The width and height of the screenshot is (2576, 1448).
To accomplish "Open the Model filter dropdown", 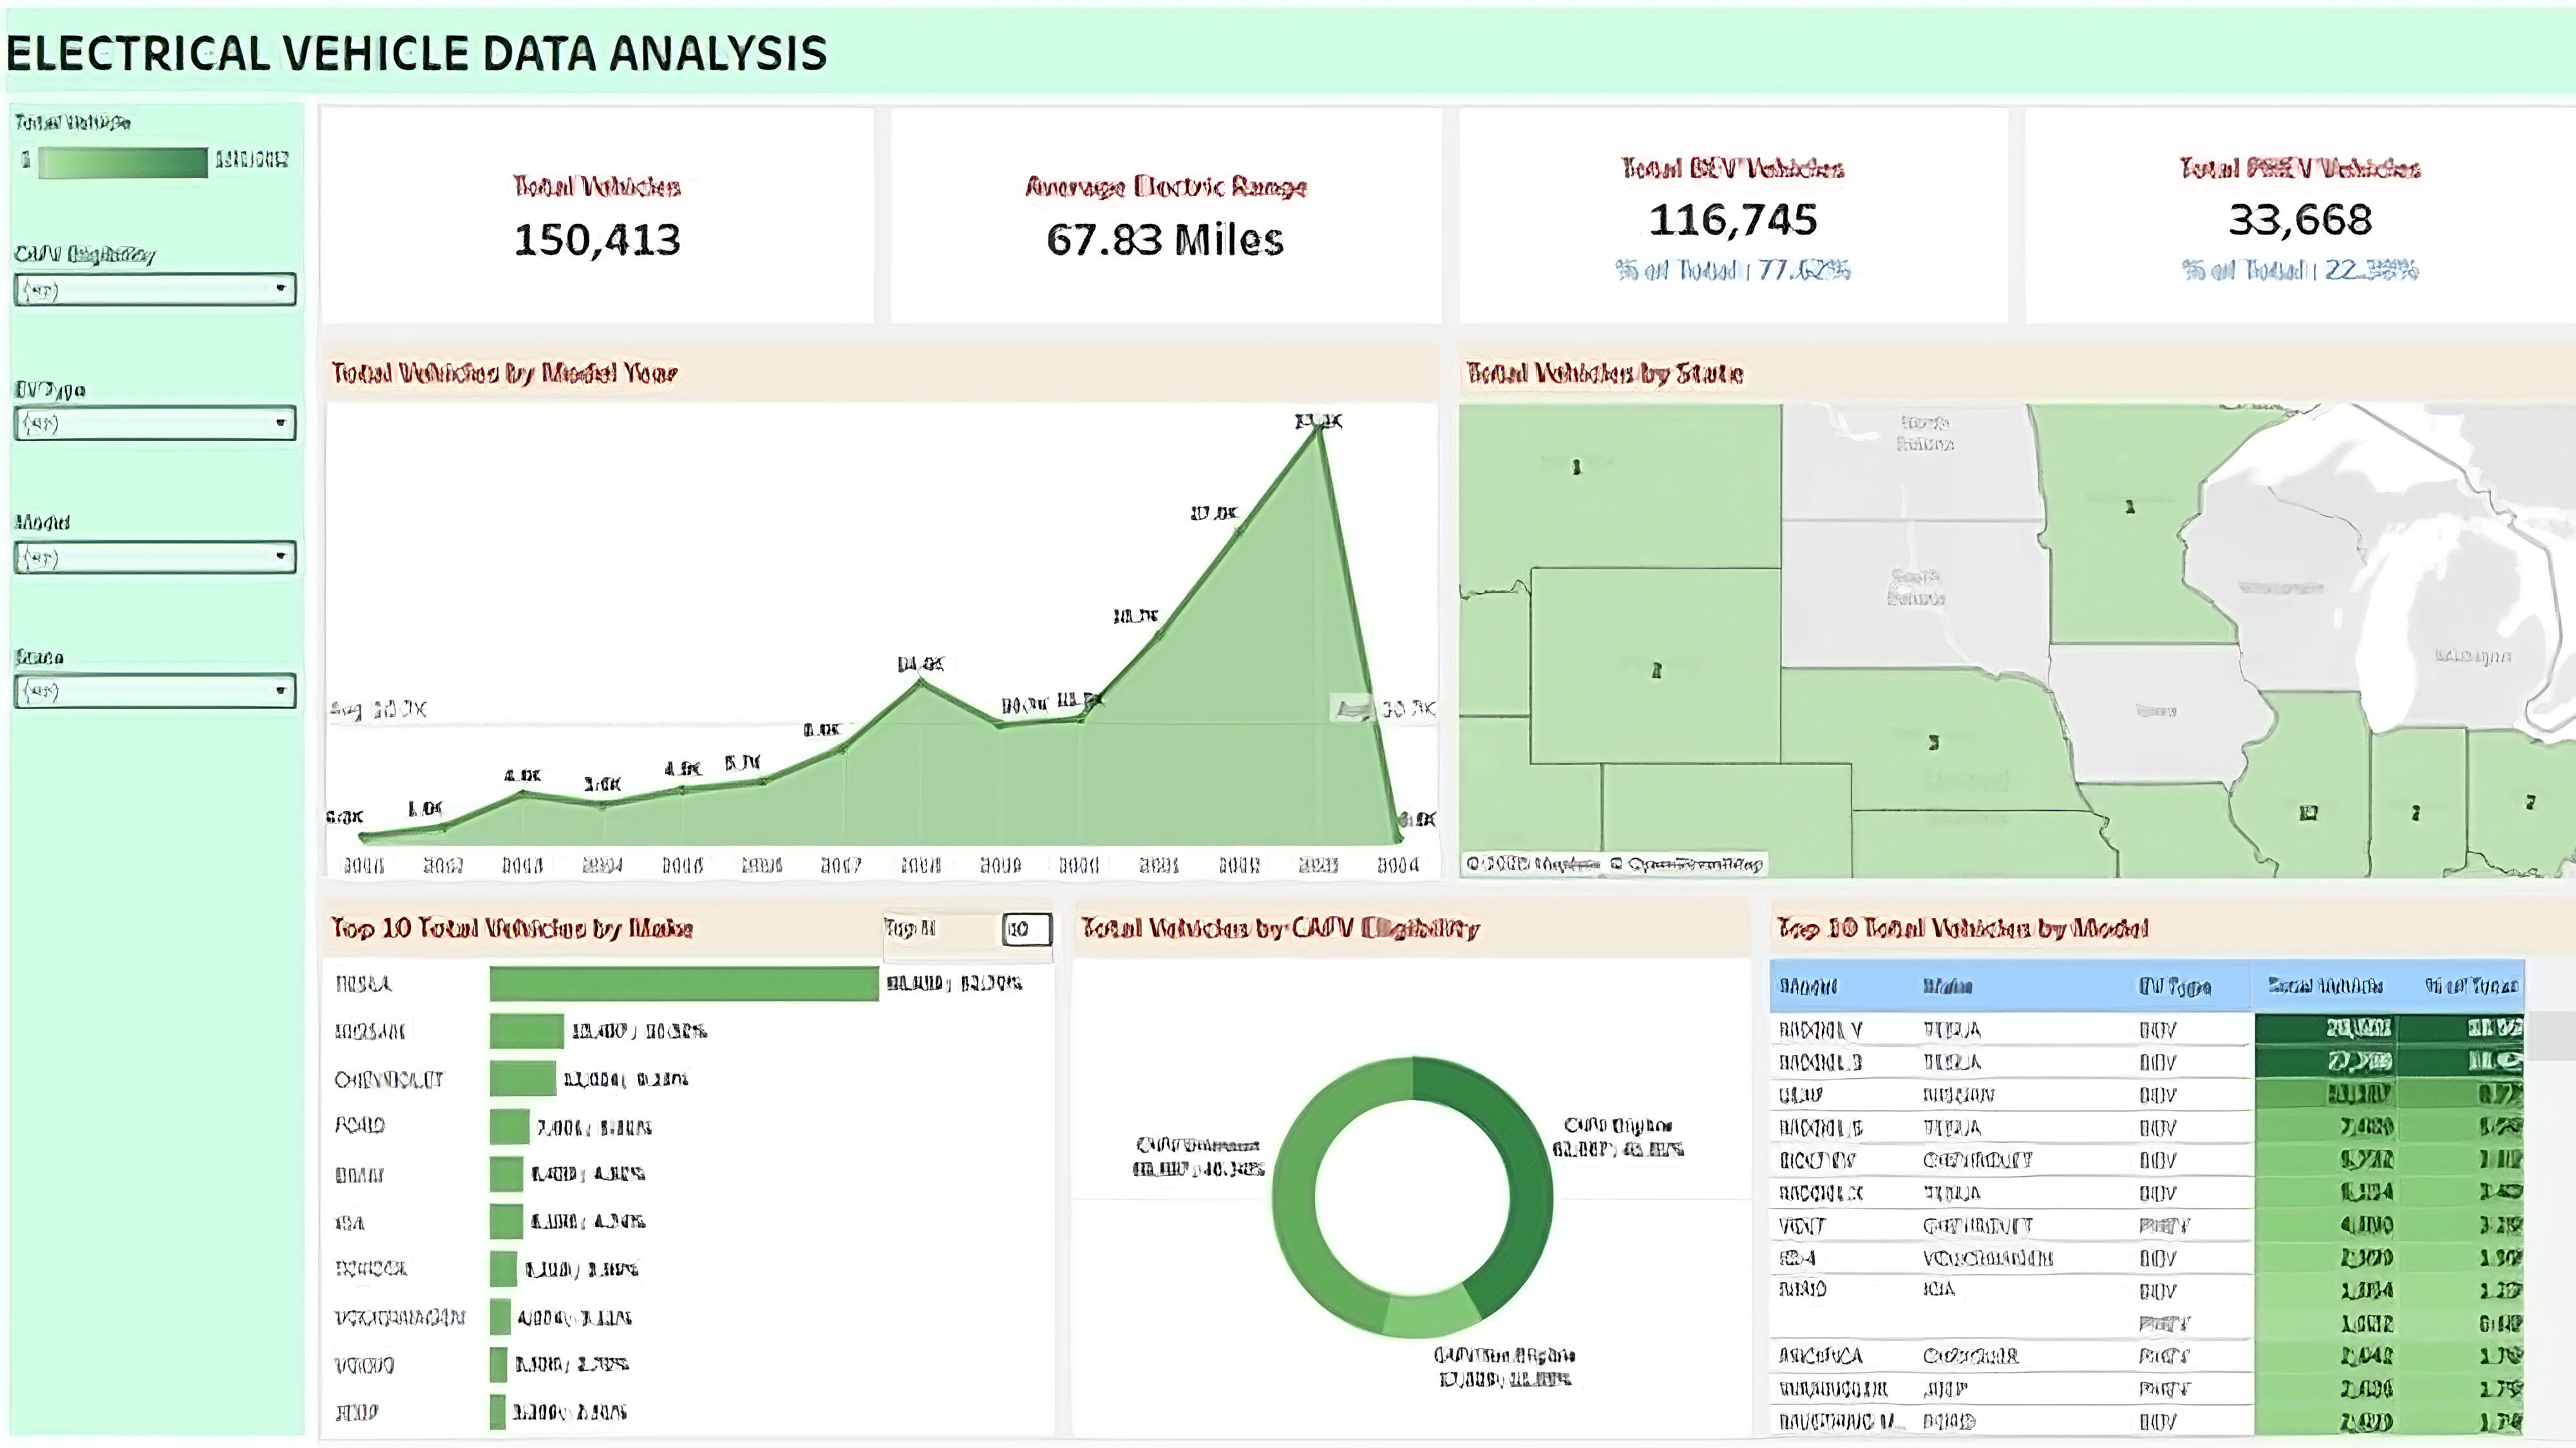I will pyautogui.click(x=155, y=557).
